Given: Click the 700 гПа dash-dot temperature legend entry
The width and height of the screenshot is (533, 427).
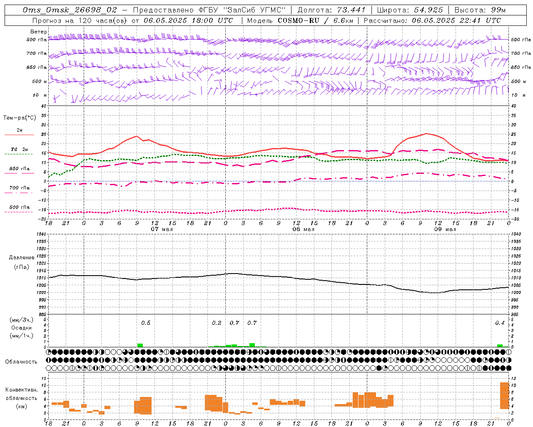Looking at the screenshot, I should tap(20, 188).
